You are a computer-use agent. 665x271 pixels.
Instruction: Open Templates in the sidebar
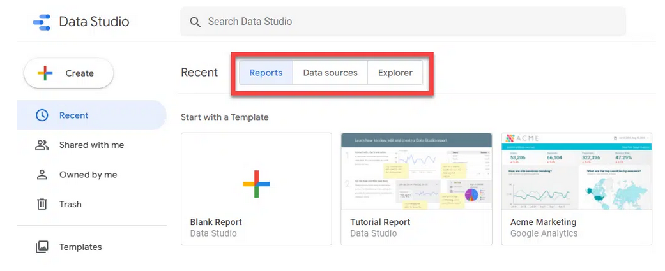[91, 247]
